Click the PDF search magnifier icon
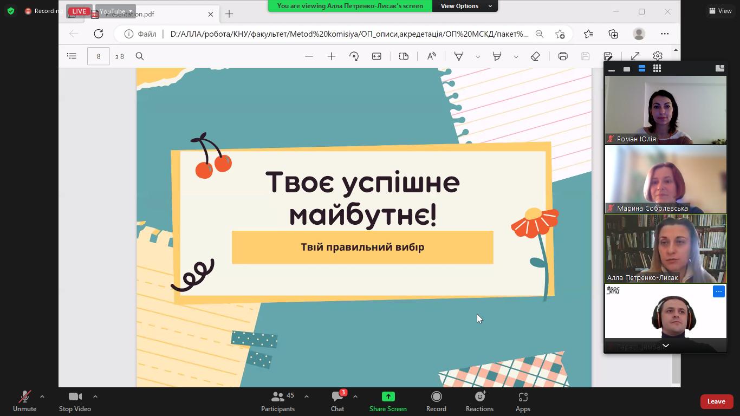This screenshot has height=416, width=740. tap(140, 56)
